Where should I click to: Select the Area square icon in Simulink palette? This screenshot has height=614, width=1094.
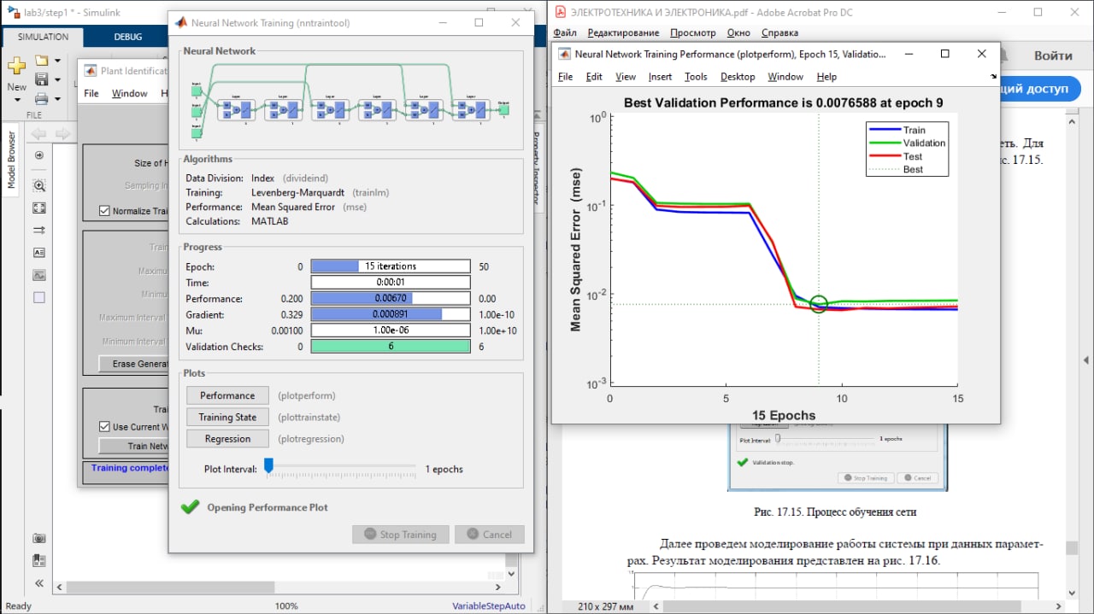38,297
